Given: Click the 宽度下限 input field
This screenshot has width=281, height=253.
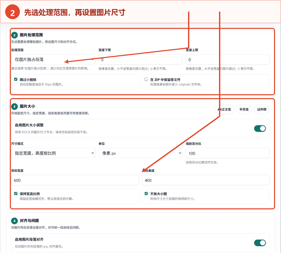Looking at the screenshot, I should (140, 59).
